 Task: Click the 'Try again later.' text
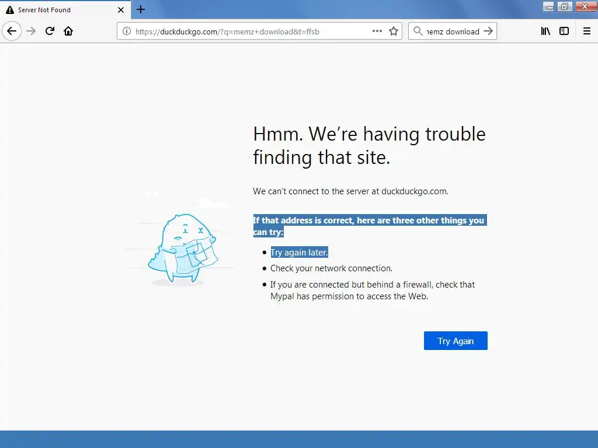[299, 252]
